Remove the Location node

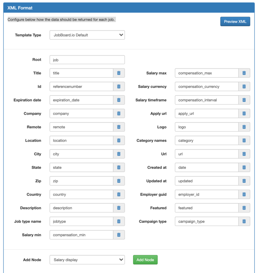pyautogui.click(x=119, y=140)
